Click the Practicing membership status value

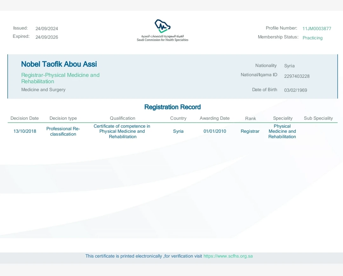click(x=313, y=38)
